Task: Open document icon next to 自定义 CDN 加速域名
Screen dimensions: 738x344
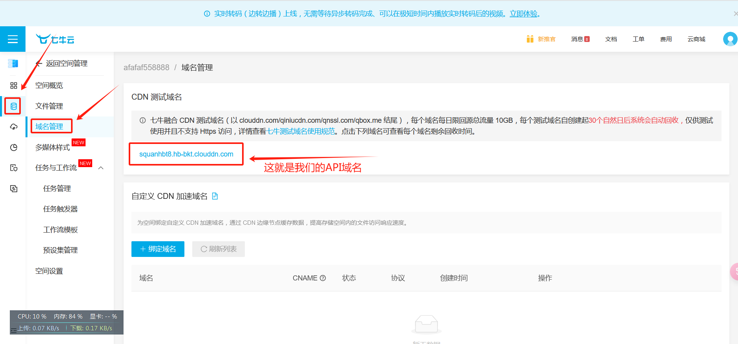Action: (x=215, y=196)
